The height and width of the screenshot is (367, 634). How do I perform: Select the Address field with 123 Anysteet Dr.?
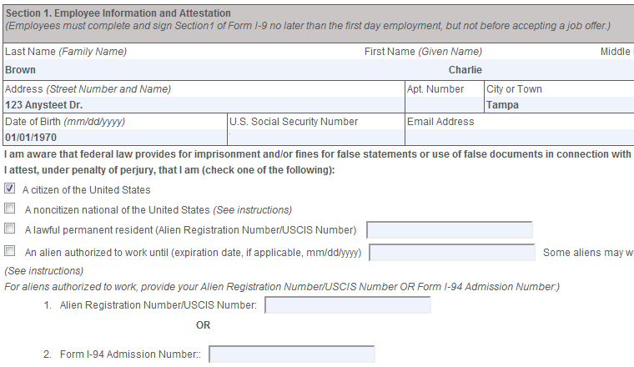click(200, 105)
